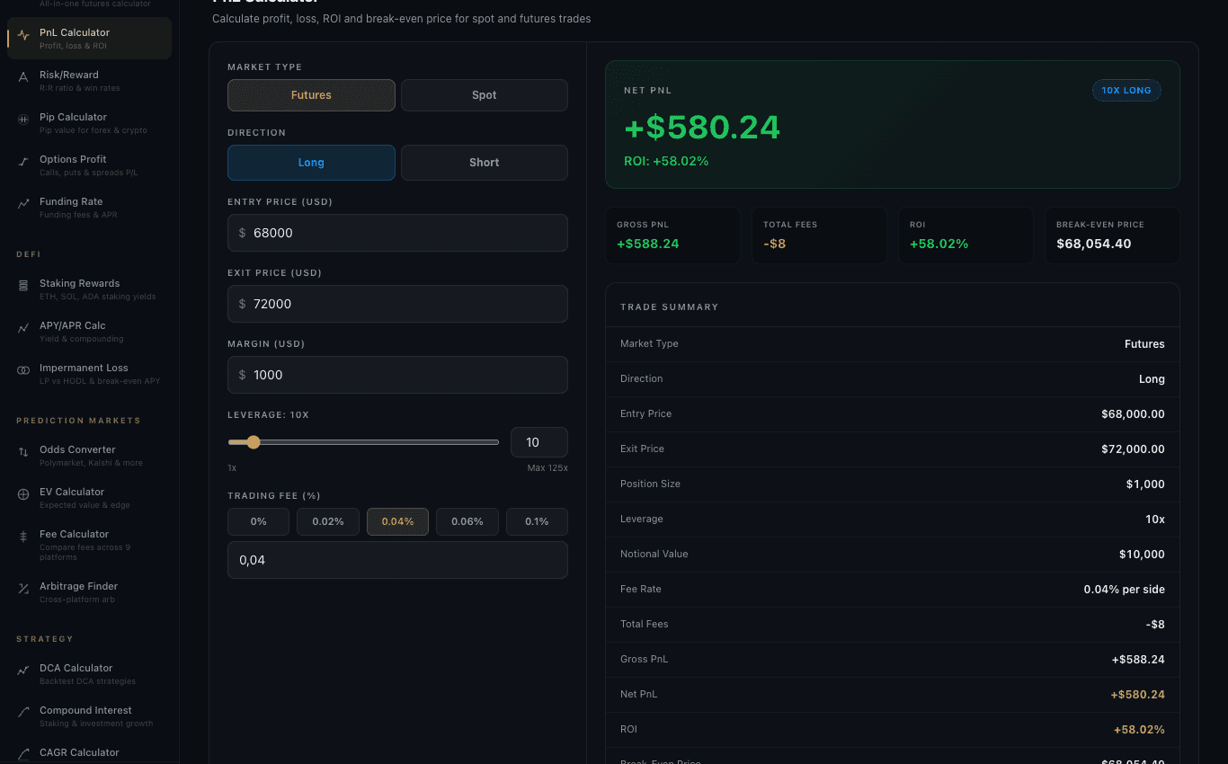Open DCA Calculator page
1228x764 pixels.
89,674
